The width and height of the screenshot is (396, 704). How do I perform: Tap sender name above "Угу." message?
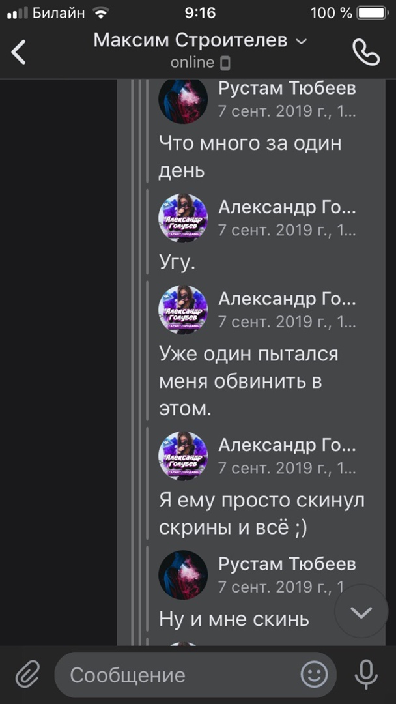pyautogui.click(x=287, y=207)
